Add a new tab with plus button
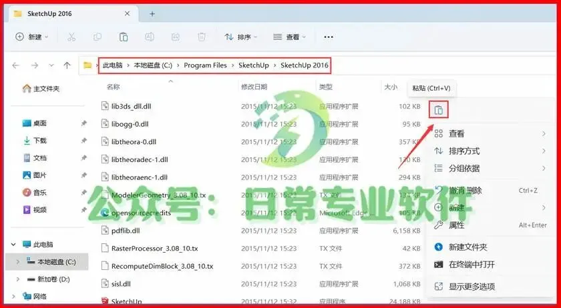 point(152,14)
